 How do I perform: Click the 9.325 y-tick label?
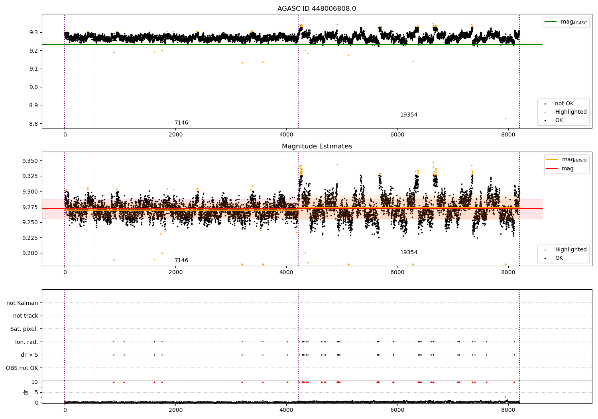[x=30, y=176]
